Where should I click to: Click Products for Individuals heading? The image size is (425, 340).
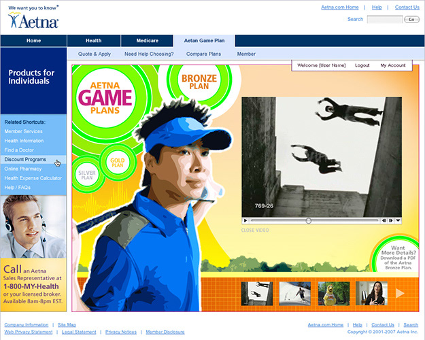pos(31,77)
